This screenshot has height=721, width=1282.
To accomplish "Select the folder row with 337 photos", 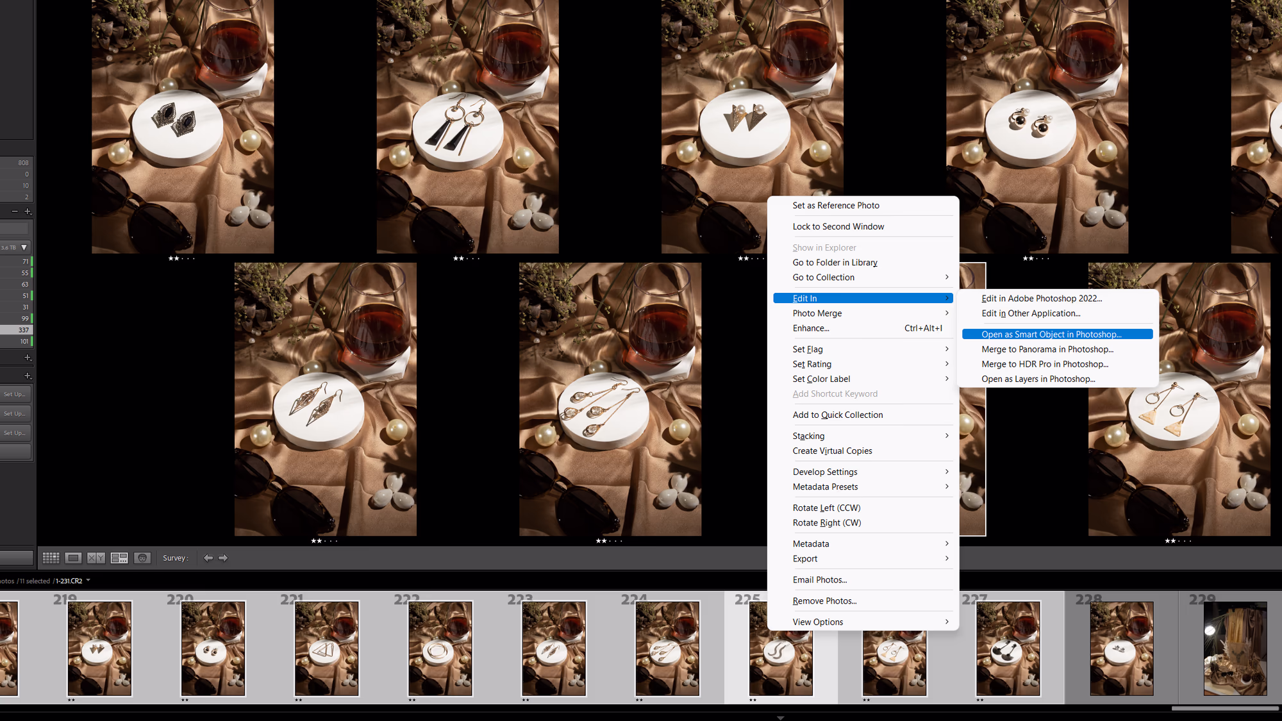I will click(x=16, y=330).
